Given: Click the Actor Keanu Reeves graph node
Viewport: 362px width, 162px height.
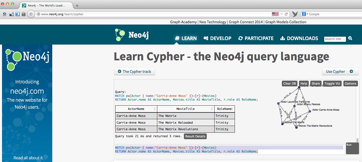Looking at the screenshot, I should [294, 106].
